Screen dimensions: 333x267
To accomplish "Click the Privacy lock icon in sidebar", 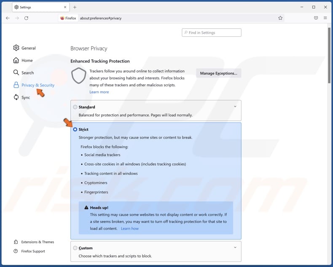I will click(x=16, y=85).
